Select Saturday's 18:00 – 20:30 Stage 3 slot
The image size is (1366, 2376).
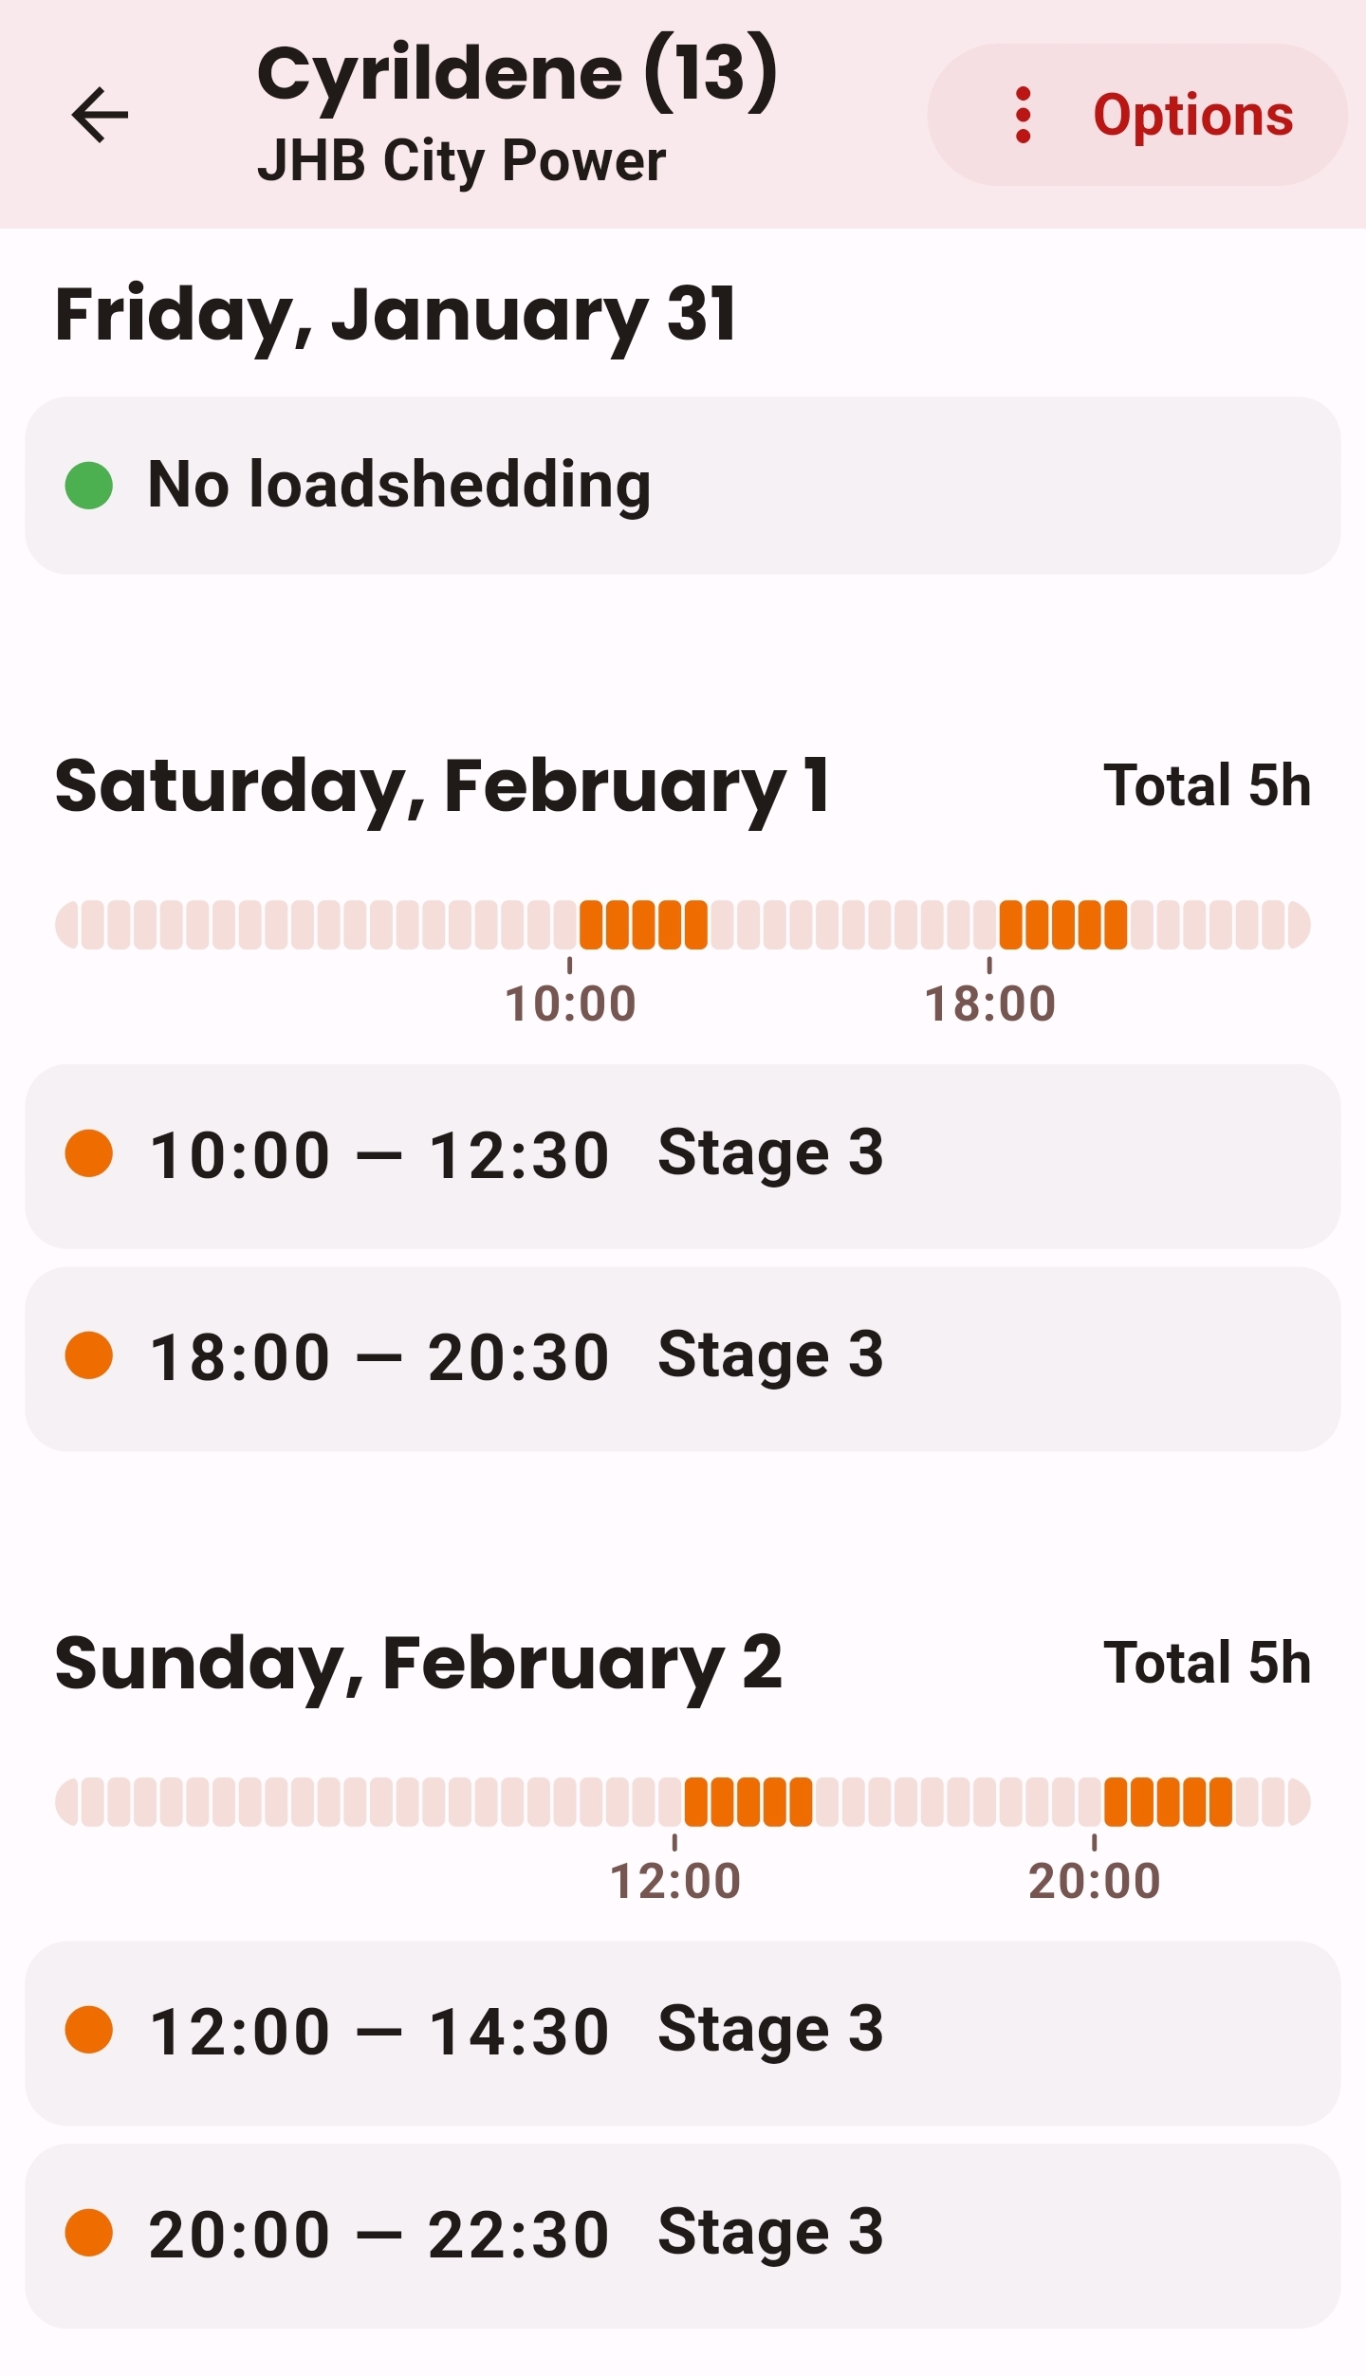tap(683, 1357)
